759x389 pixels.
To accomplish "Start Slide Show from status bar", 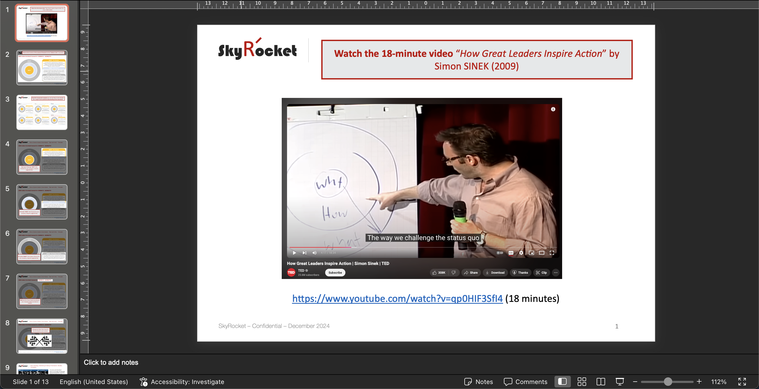I will (x=620, y=382).
